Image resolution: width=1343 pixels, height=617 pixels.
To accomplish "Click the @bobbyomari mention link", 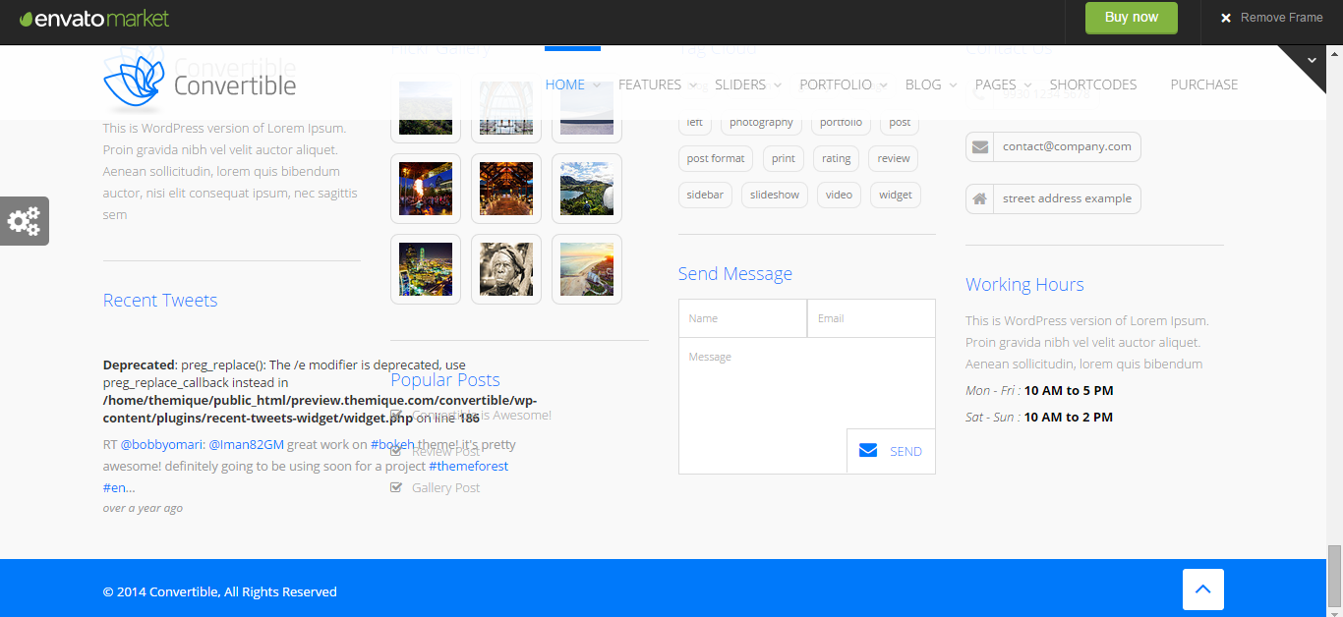I will (162, 444).
